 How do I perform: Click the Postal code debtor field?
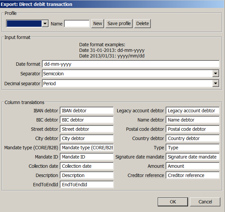pos(193,129)
